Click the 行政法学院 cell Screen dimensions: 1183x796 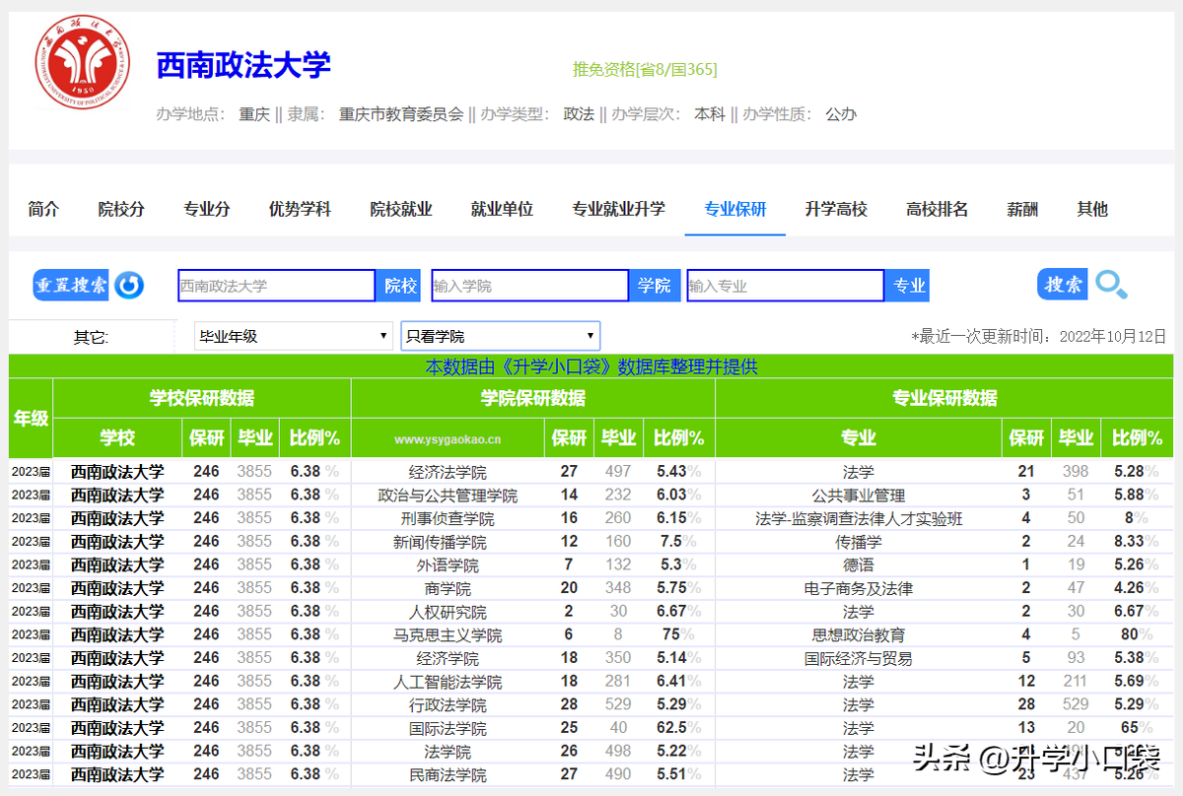(x=448, y=705)
